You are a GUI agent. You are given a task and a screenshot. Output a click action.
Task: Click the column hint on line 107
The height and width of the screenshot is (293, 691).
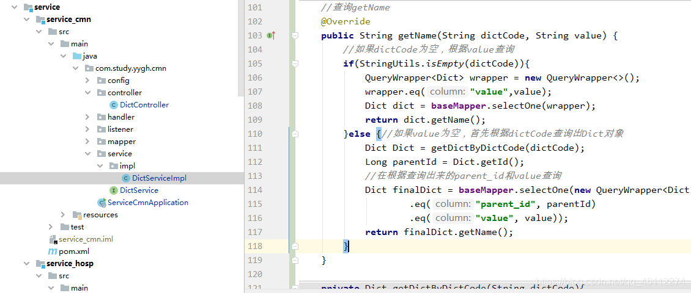coord(448,92)
